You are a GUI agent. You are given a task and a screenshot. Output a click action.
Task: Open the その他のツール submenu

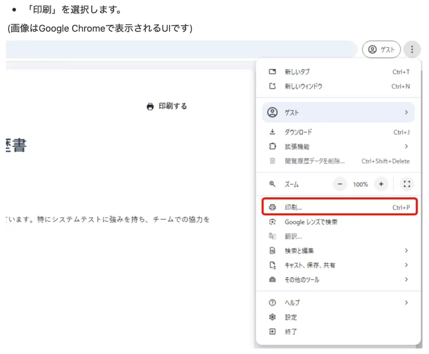click(406, 279)
